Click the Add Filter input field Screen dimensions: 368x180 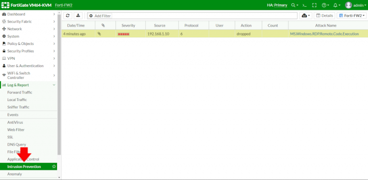192,16
